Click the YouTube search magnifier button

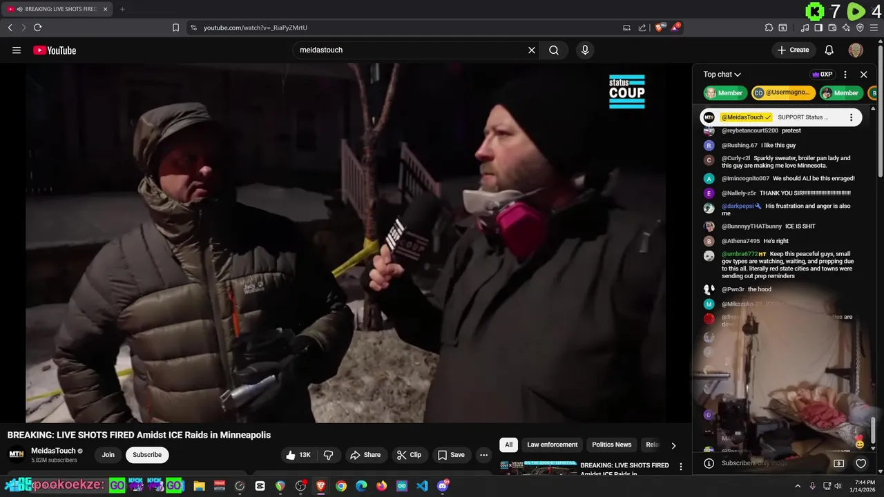[554, 50]
